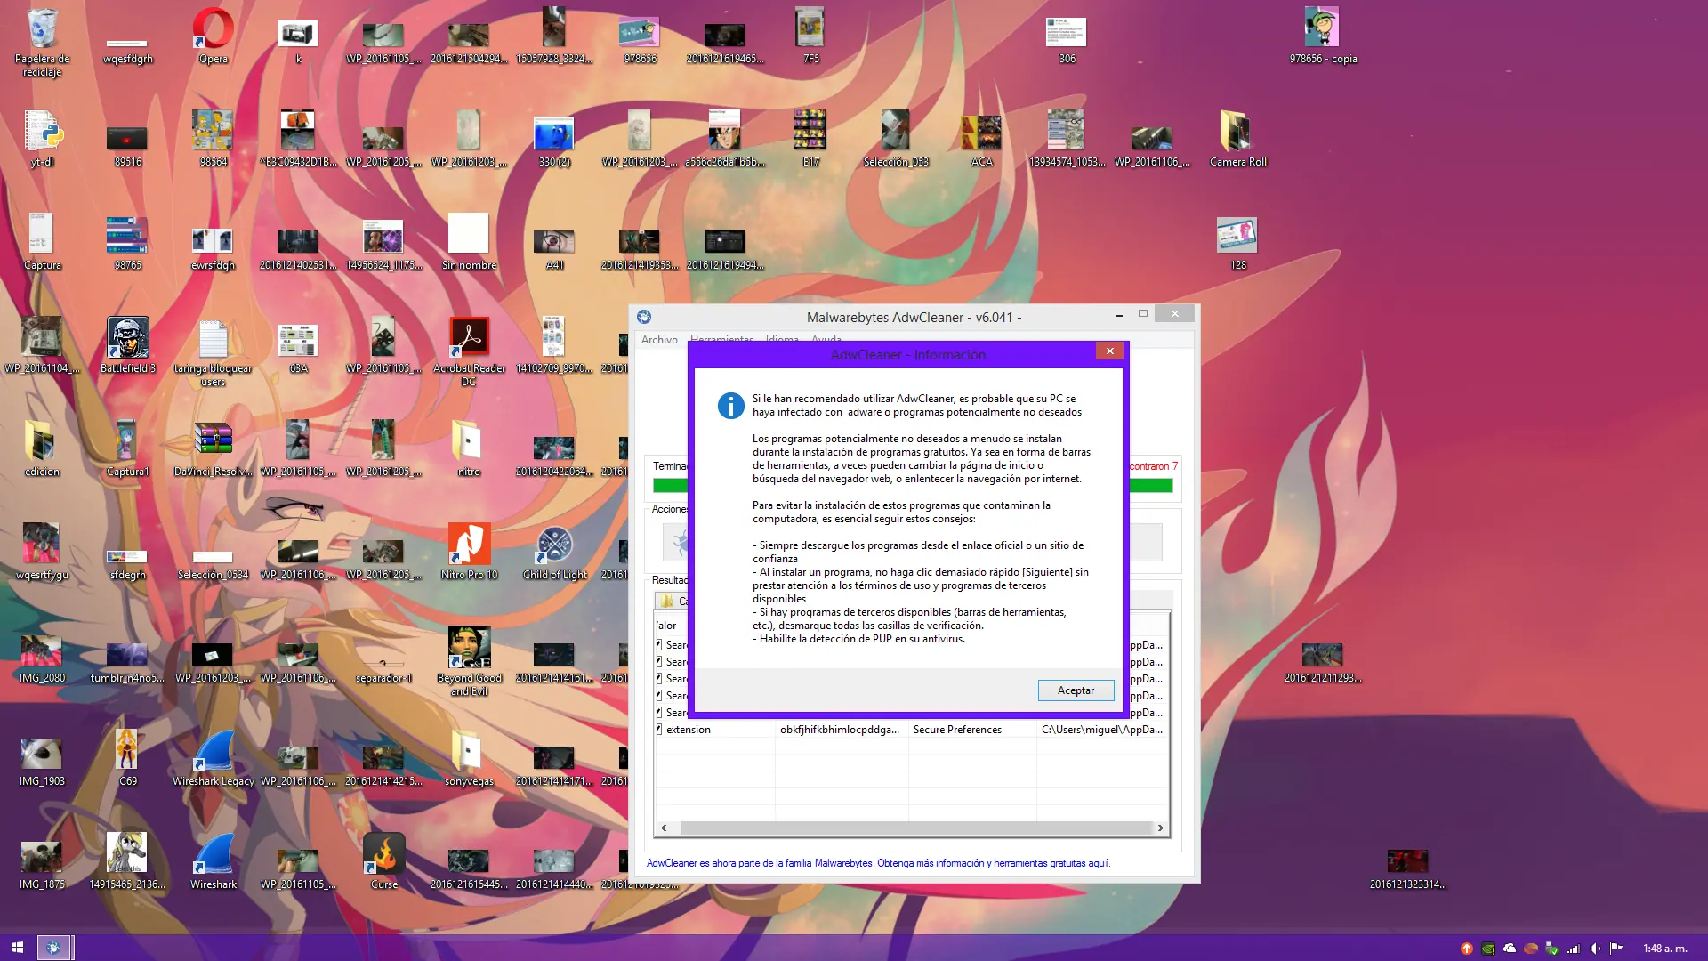Launch the Wireshark shortcut

tap(213, 861)
